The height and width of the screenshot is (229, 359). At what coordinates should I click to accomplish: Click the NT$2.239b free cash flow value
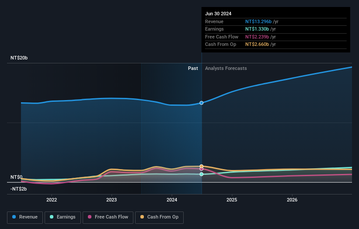click(257, 37)
